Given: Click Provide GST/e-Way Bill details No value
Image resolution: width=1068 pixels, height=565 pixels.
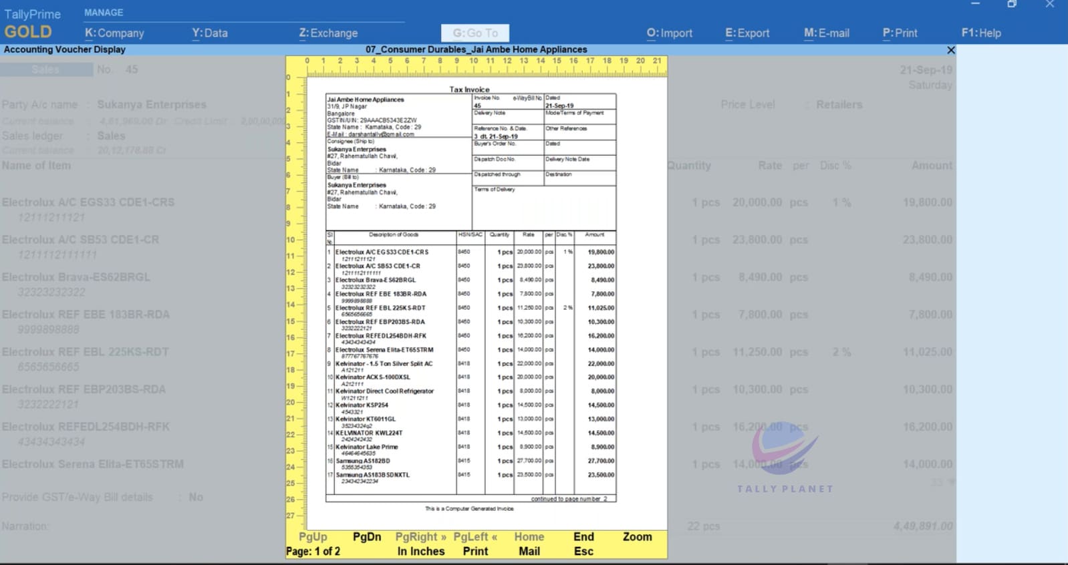Looking at the screenshot, I should coord(196,498).
